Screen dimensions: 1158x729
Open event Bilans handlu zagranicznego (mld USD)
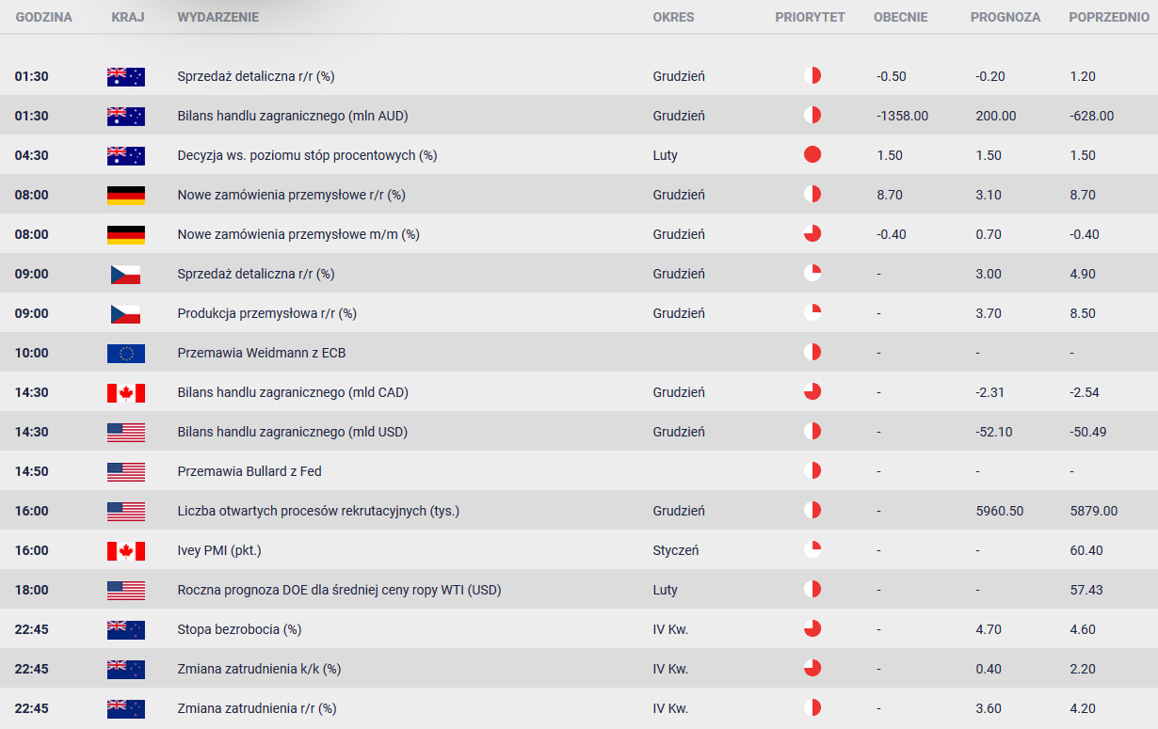(x=293, y=432)
